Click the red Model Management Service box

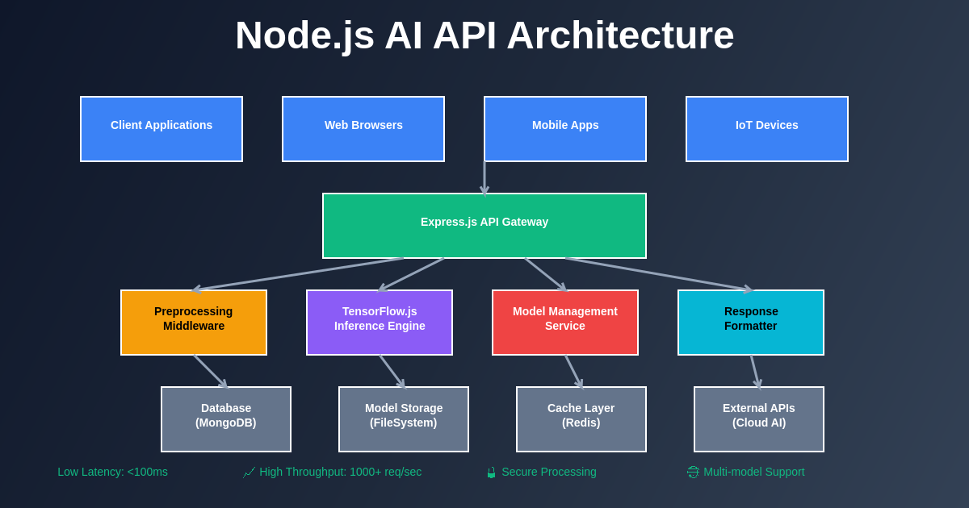(565, 323)
